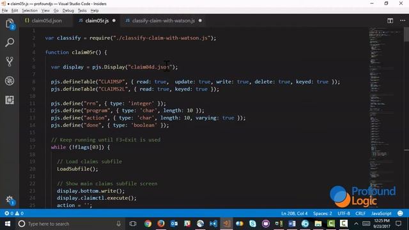Click the Cortana microphone icon

(119, 224)
